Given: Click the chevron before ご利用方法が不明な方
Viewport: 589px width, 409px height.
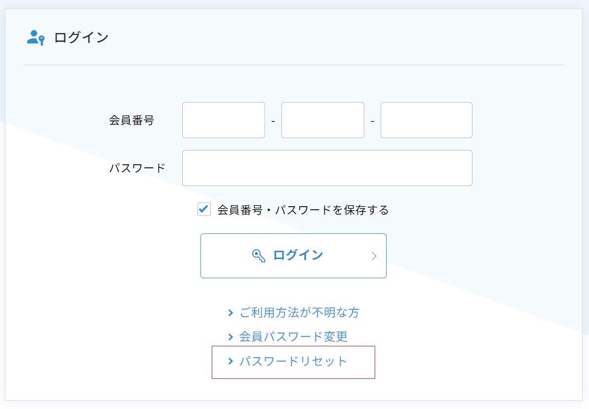Looking at the screenshot, I should (231, 313).
